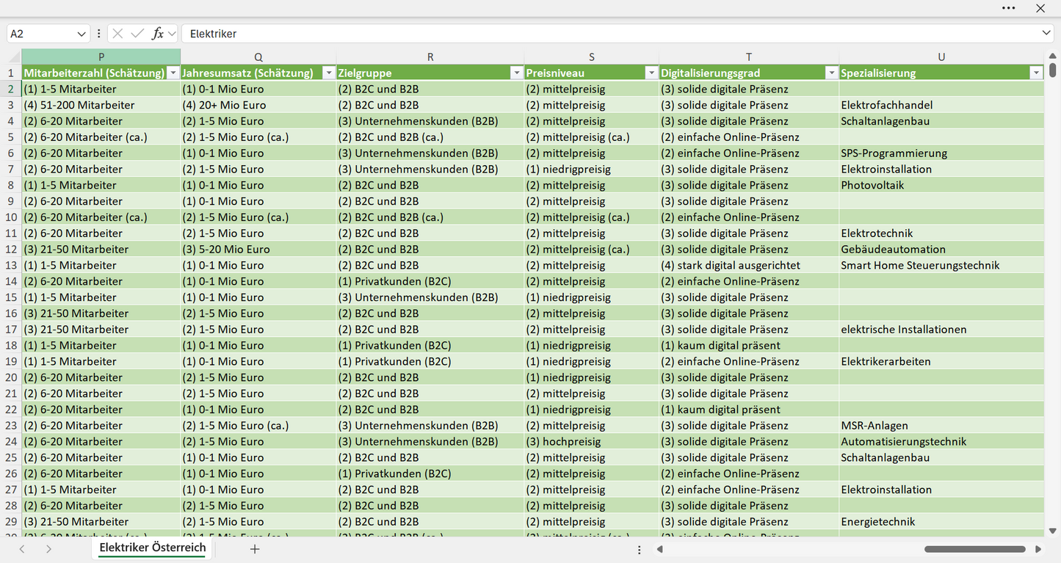Image resolution: width=1061 pixels, height=563 pixels.
Task: Select cell 'Elektrotechnik'
Action: click(941, 233)
